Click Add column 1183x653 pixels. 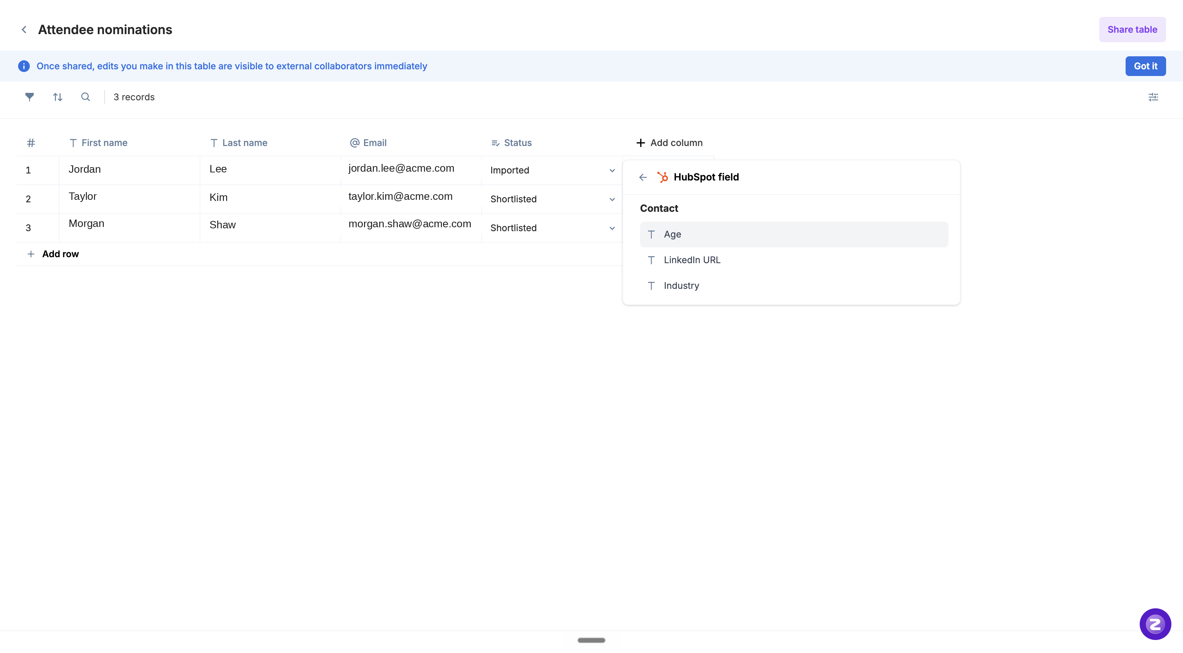(x=669, y=143)
